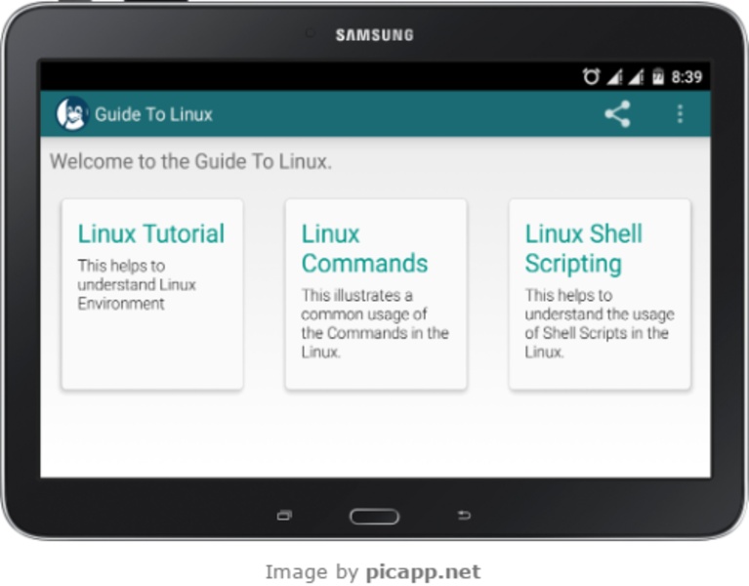The height and width of the screenshot is (586, 749).
Task: Tap the picapp.net credit link
Action: click(x=423, y=571)
